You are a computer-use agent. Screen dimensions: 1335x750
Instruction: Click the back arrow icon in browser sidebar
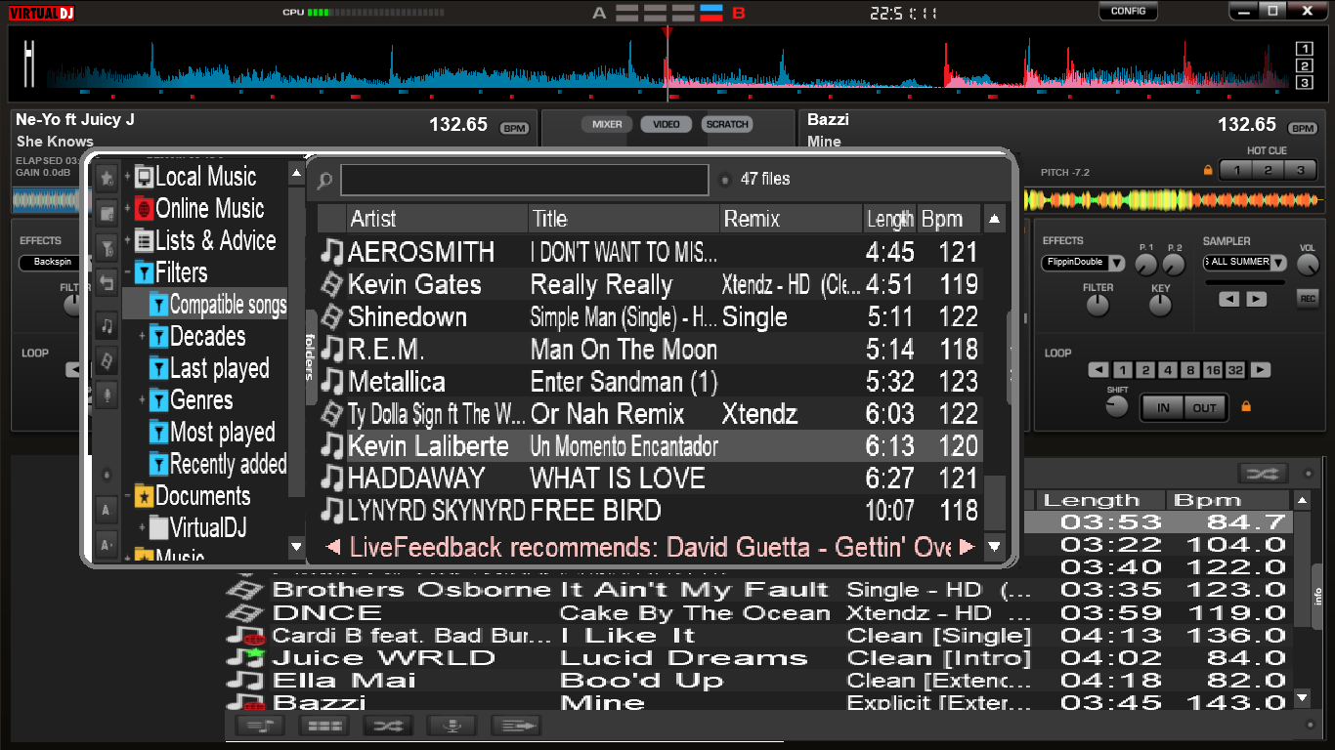point(107,283)
